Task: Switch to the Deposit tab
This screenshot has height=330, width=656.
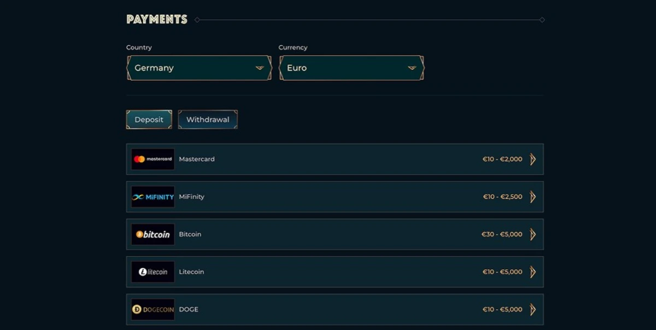Action: tap(149, 120)
